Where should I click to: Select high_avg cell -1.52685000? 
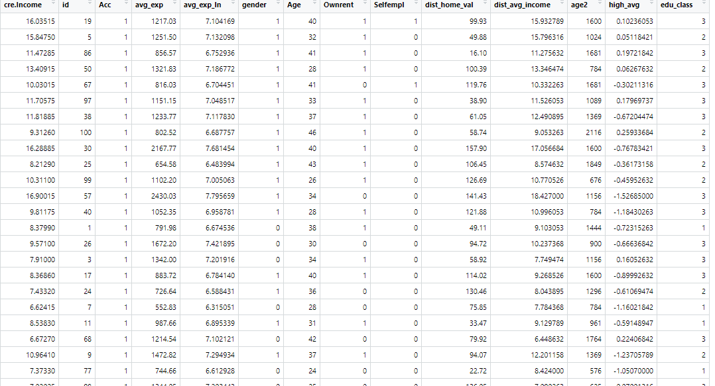pos(631,196)
